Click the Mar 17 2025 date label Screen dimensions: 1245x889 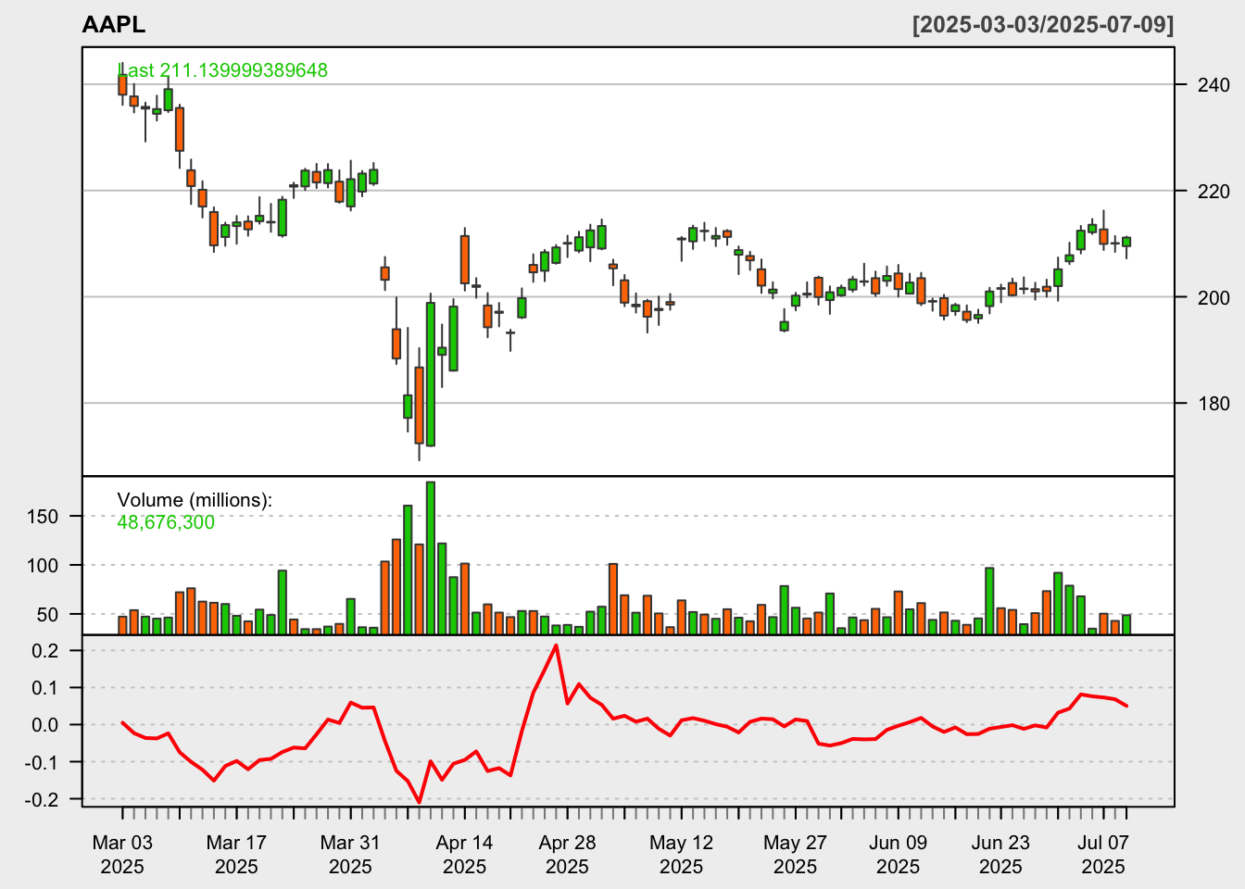(x=236, y=855)
